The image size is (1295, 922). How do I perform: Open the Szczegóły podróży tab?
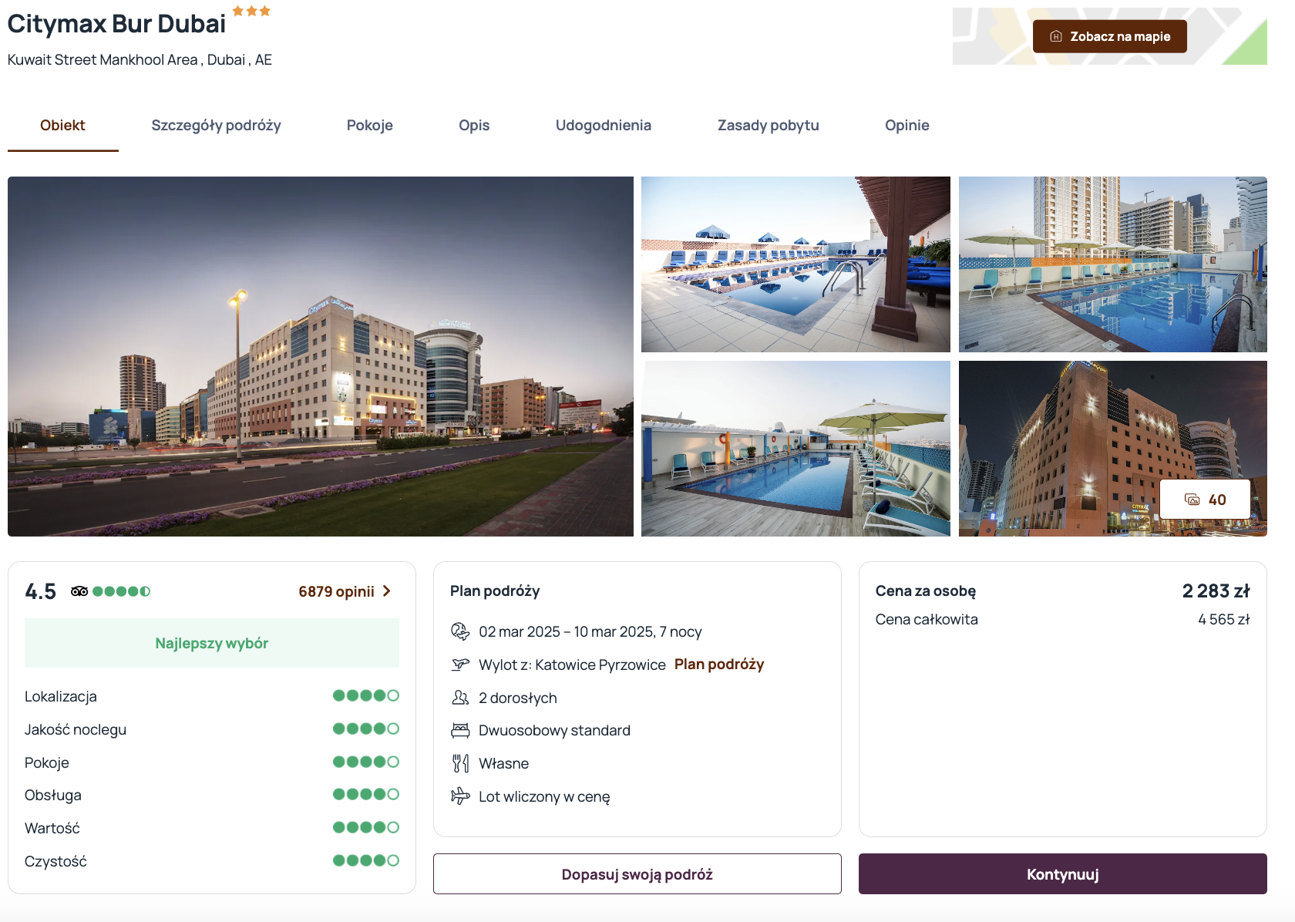(216, 125)
